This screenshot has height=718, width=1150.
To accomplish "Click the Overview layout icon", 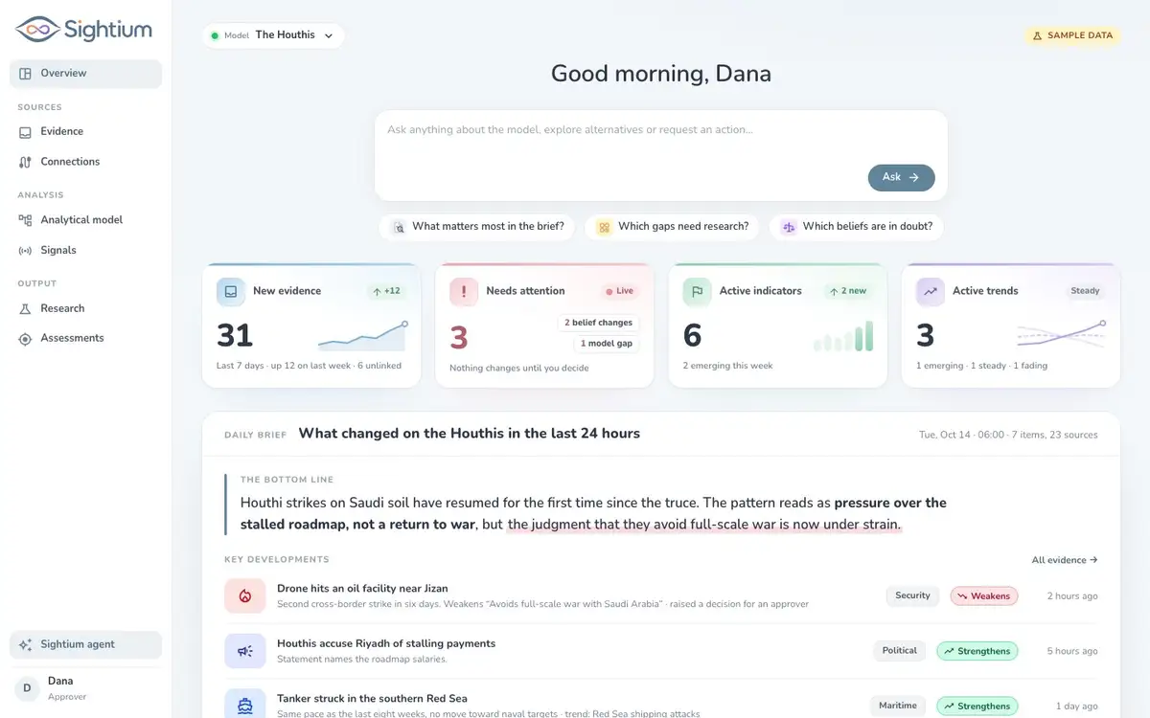I will [x=26, y=74].
